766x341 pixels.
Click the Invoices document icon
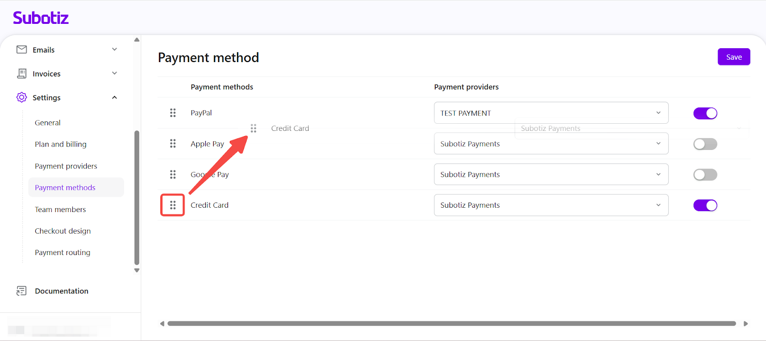(x=22, y=74)
